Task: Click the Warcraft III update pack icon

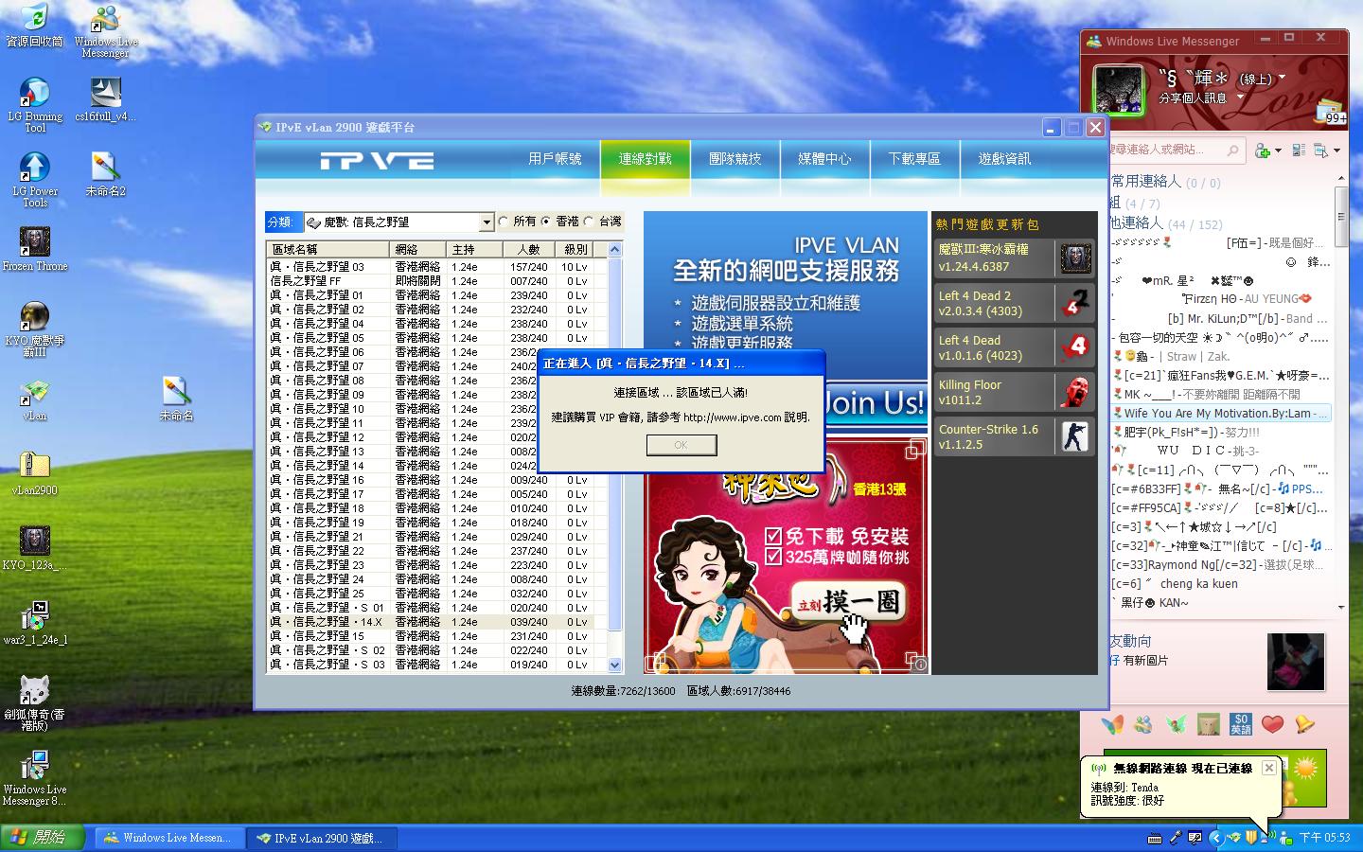Action: [x=1075, y=257]
